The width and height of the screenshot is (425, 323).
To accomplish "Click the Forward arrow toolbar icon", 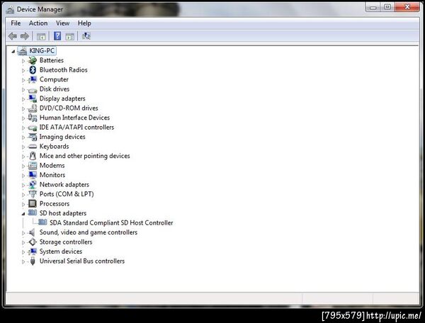I will (25, 36).
